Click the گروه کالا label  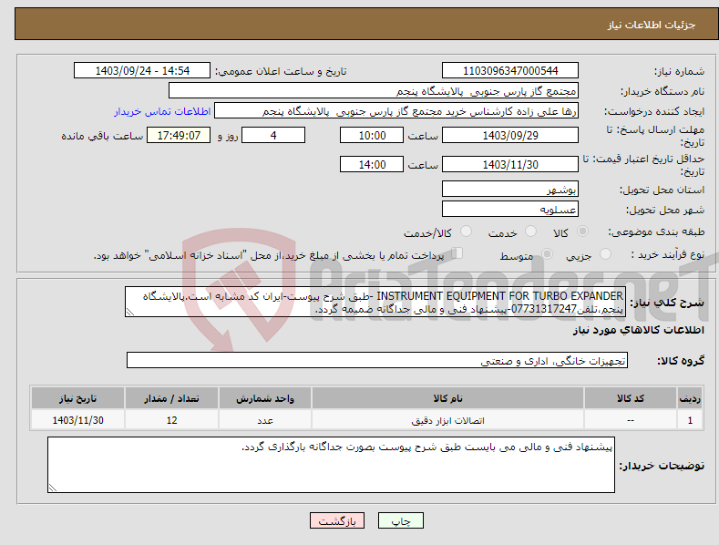coord(681,361)
